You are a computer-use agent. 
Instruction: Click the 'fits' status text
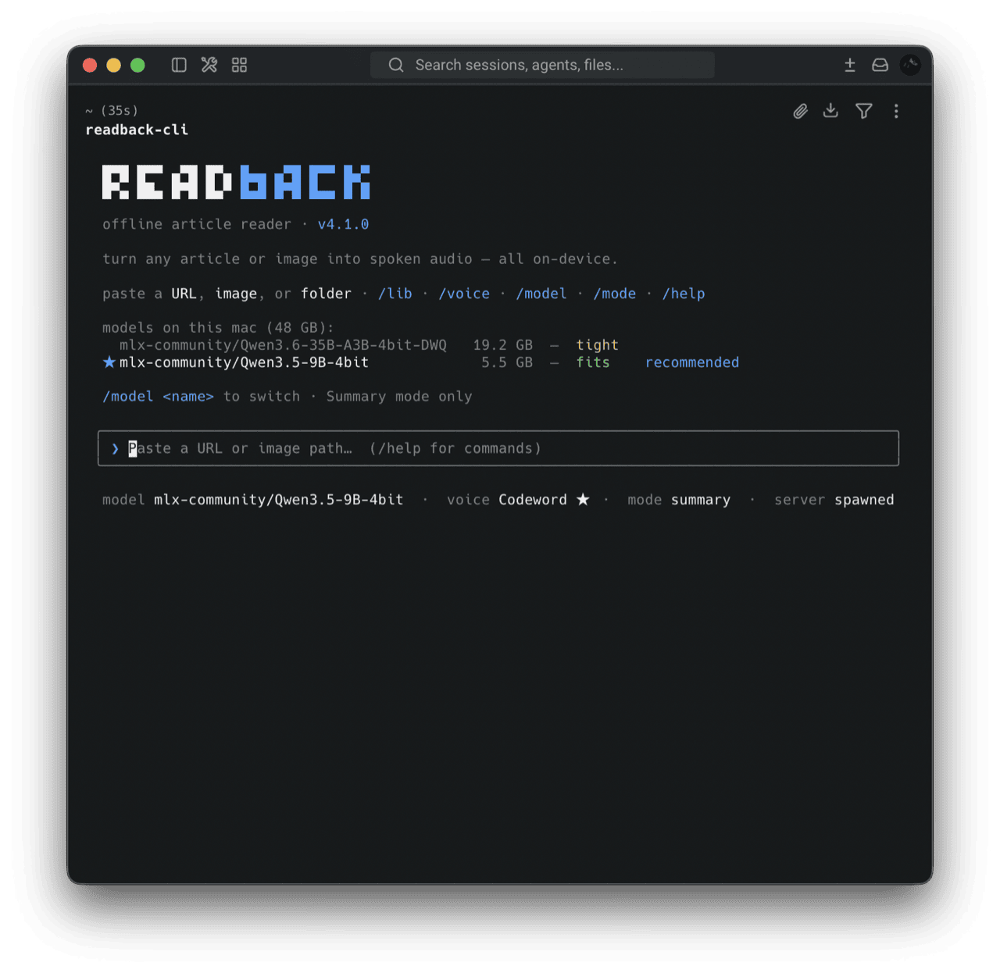click(x=593, y=362)
